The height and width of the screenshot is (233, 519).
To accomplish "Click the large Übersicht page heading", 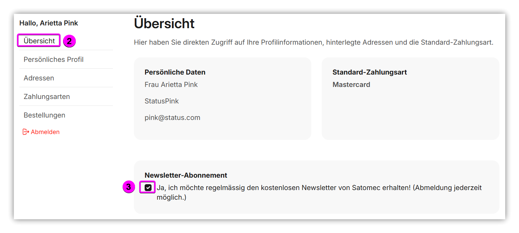I will pos(164,23).
